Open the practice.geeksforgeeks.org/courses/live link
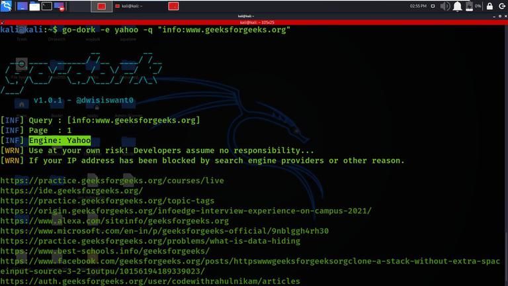Image resolution: width=508 pixels, height=286 pixels. pos(112,181)
